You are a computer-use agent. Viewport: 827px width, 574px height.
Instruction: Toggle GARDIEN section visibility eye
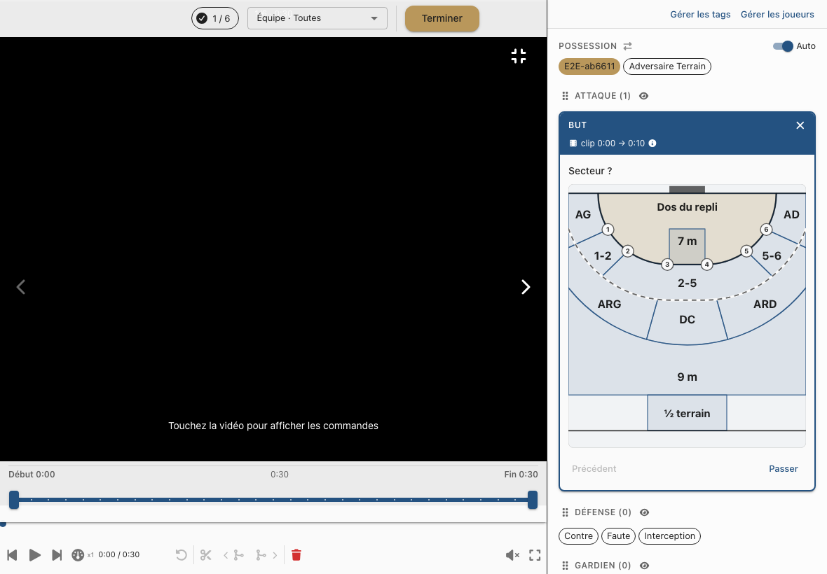coord(645,566)
